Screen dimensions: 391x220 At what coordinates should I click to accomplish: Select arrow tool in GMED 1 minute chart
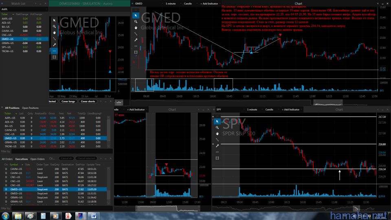point(136,40)
